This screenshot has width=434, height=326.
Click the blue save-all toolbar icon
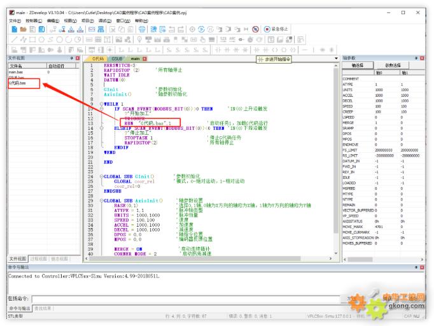[x=41, y=29]
